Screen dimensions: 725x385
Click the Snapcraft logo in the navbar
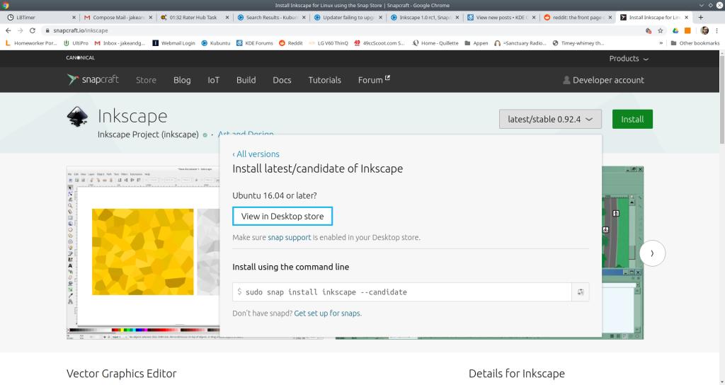[94, 80]
